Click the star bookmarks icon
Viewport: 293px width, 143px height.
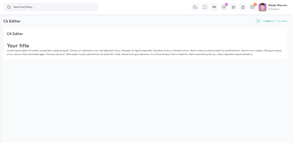(x=233, y=7)
